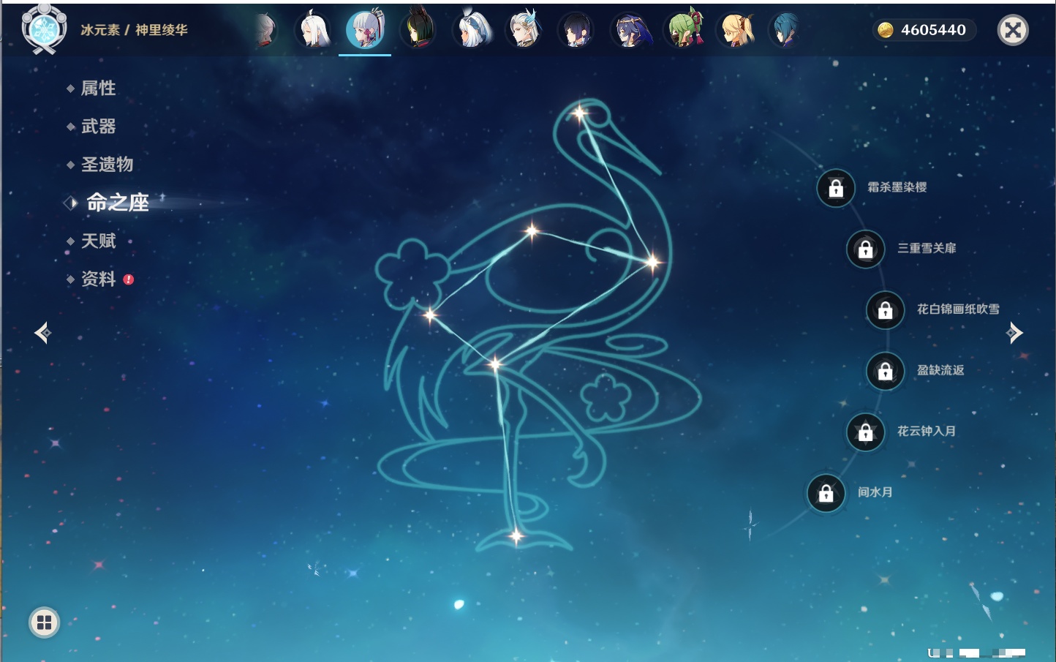Close the character screen with X button
The height and width of the screenshot is (662, 1056).
1013,30
